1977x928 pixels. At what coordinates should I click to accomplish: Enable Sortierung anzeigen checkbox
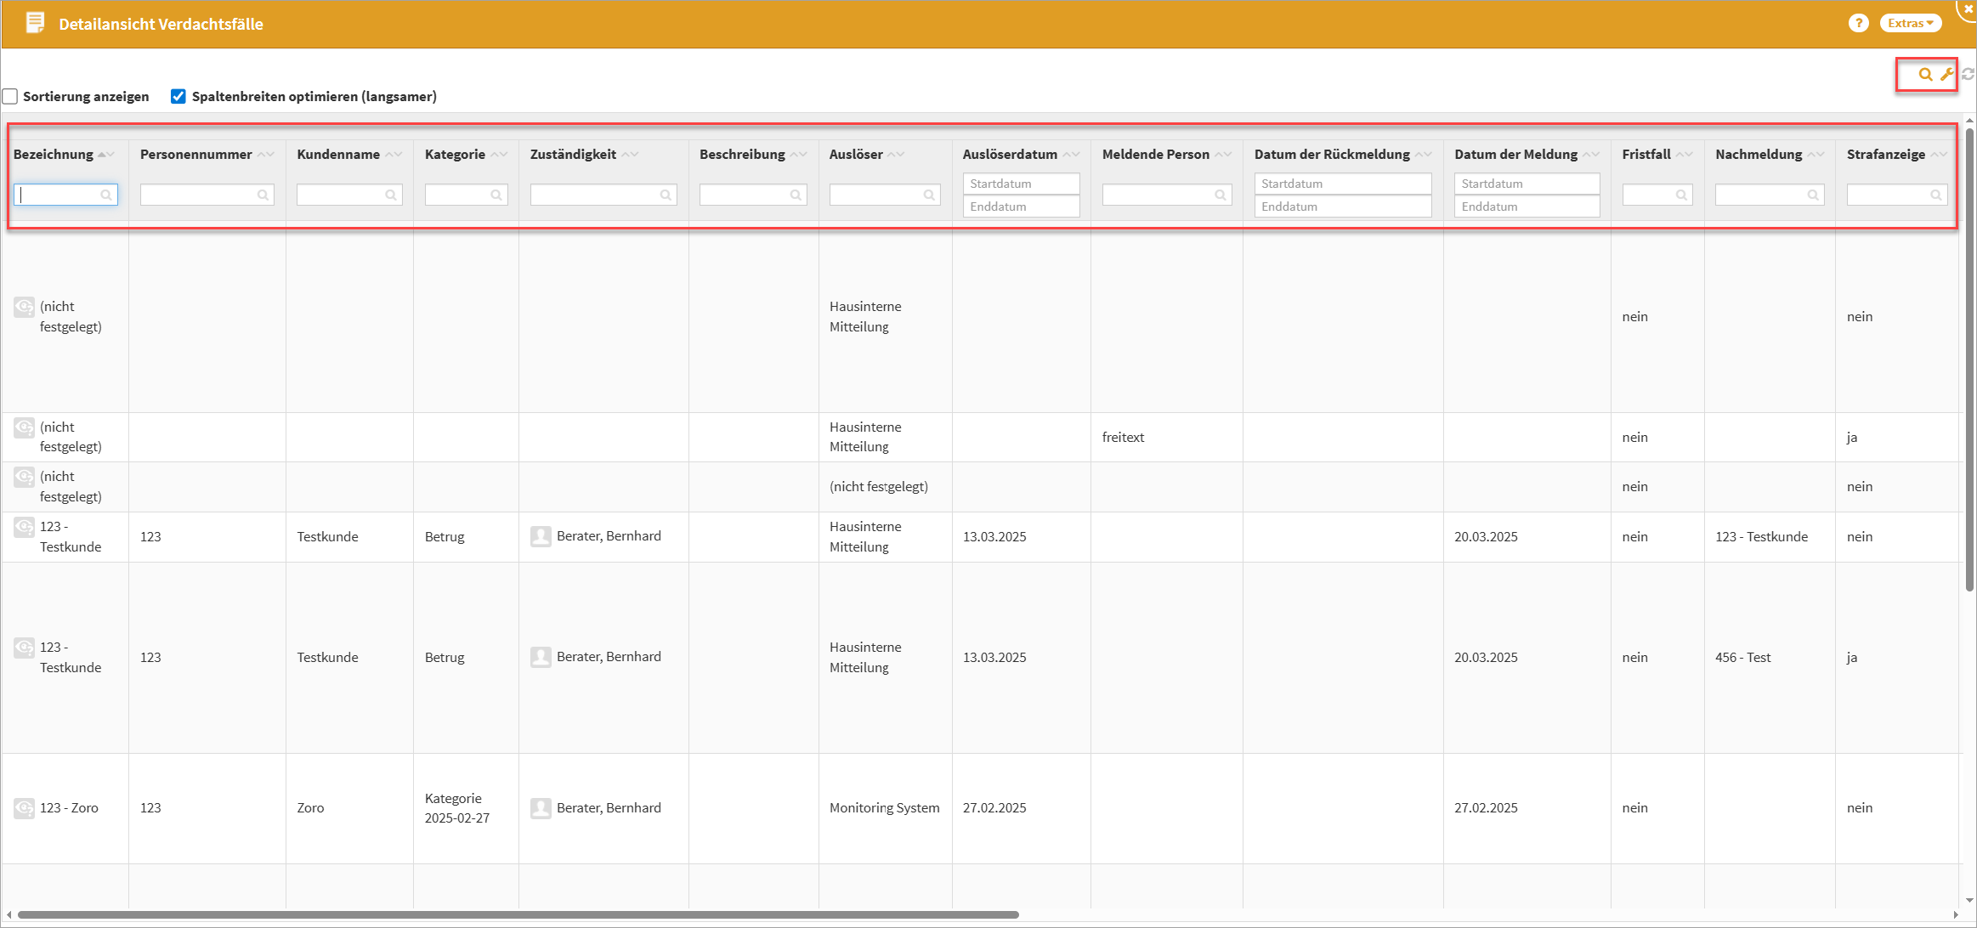click(x=10, y=96)
